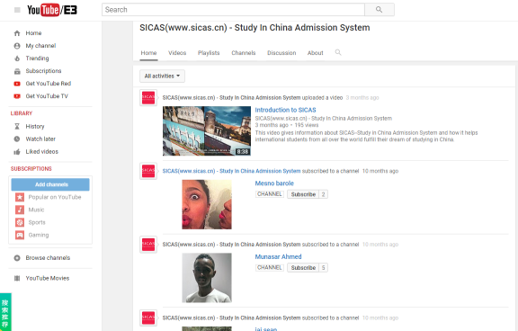Click the My channel person icon

[x=17, y=46]
